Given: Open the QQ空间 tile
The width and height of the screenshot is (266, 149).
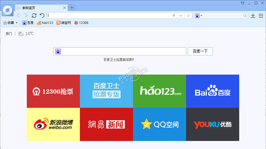Looking at the screenshot, I should pyautogui.click(x=160, y=124).
